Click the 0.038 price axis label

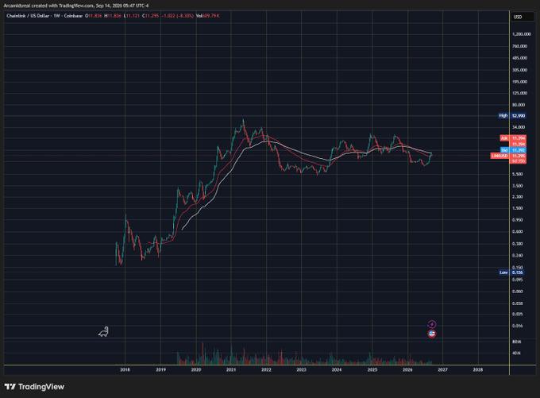click(x=518, y=303)
